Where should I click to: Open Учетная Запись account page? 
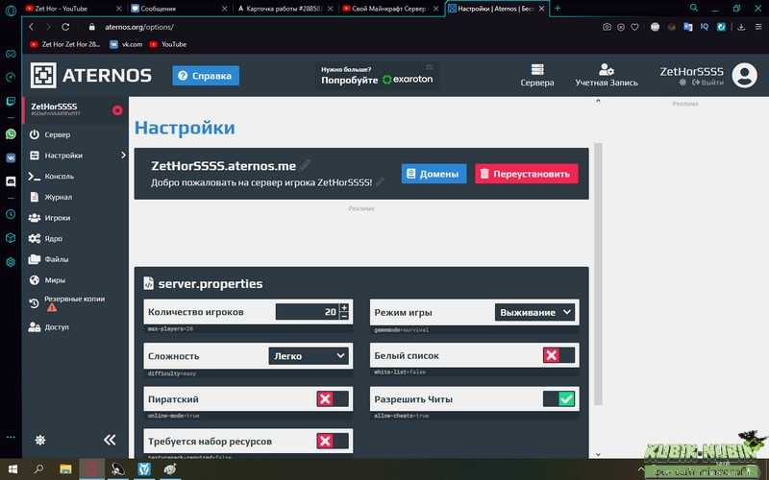pos(607,76)
